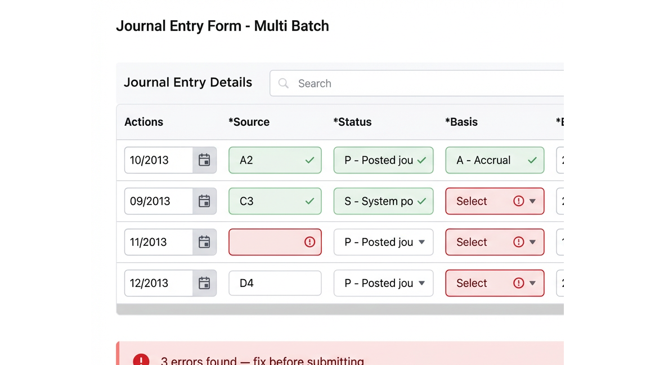Viewport: 655px width, 365px height.
Task: Click the Actions column header
Action: [143, 122]
